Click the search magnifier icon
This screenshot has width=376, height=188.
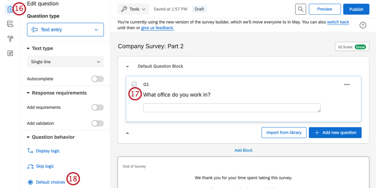[300, 9]
